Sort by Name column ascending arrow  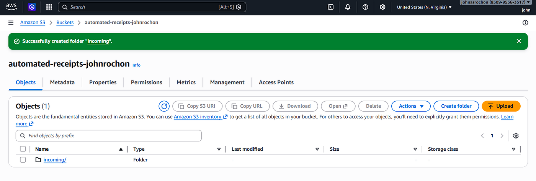121,149
